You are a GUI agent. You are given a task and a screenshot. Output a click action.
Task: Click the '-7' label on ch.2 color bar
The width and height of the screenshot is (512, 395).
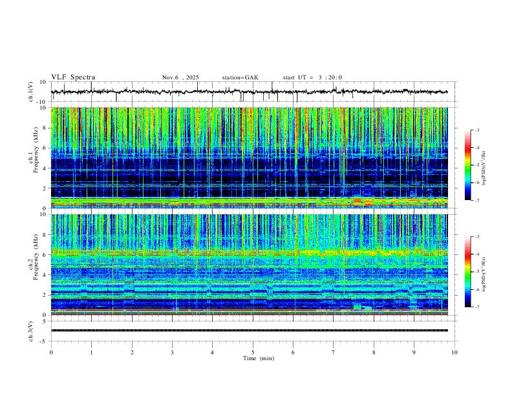tap(477, 307)
